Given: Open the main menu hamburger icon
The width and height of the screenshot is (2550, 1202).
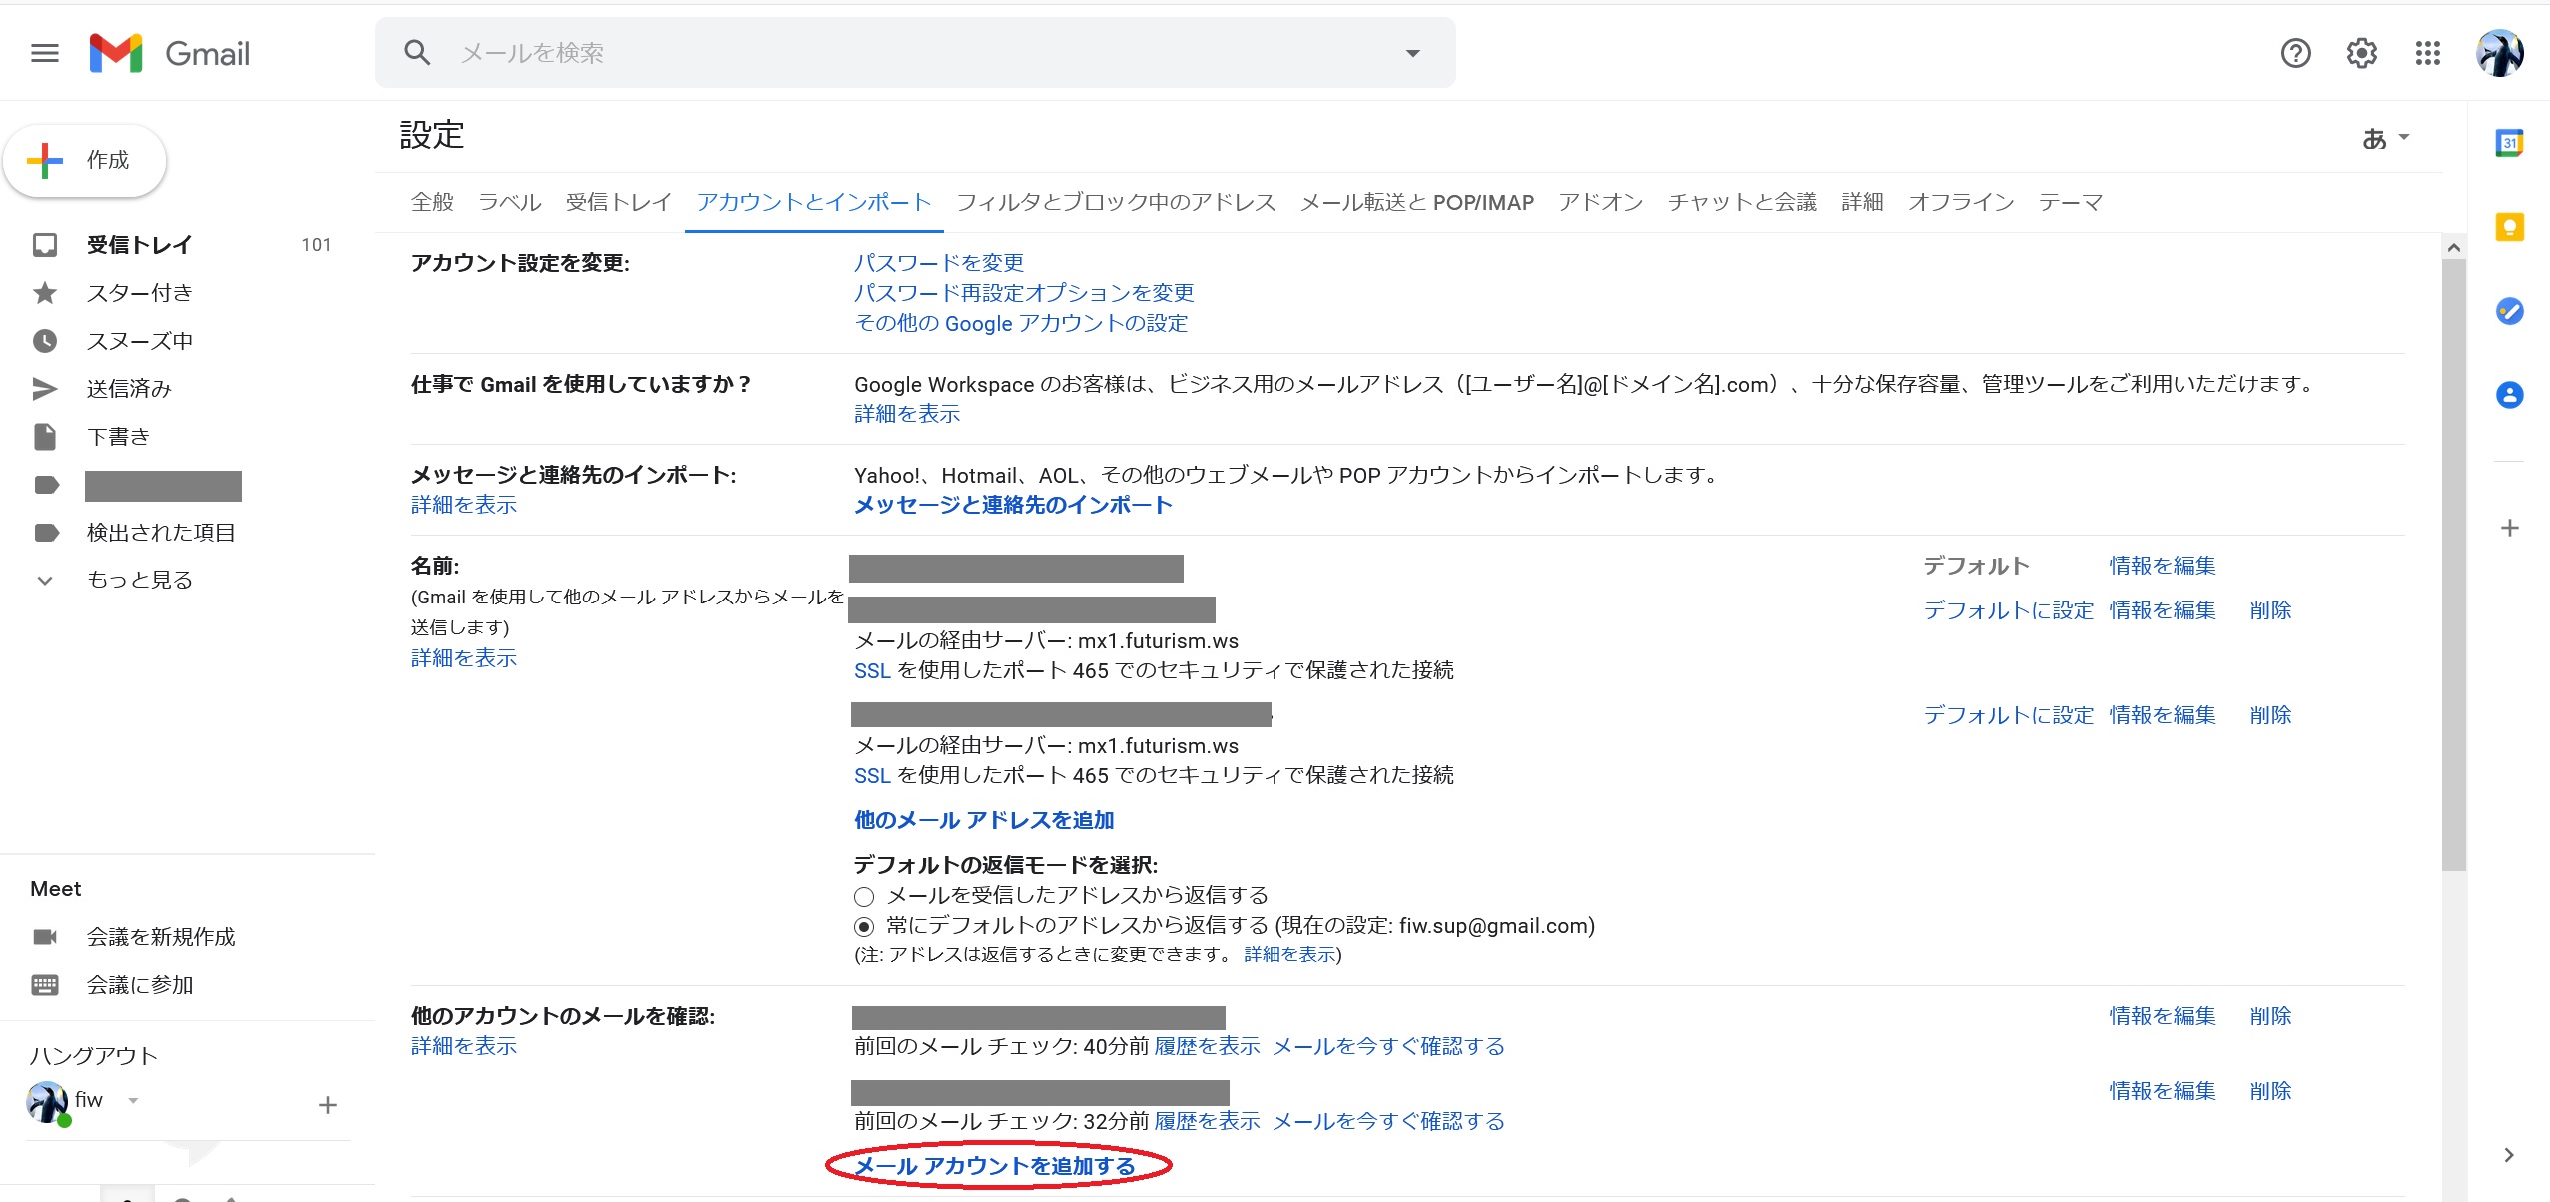Looking at the screenshot, I should 45,53.
